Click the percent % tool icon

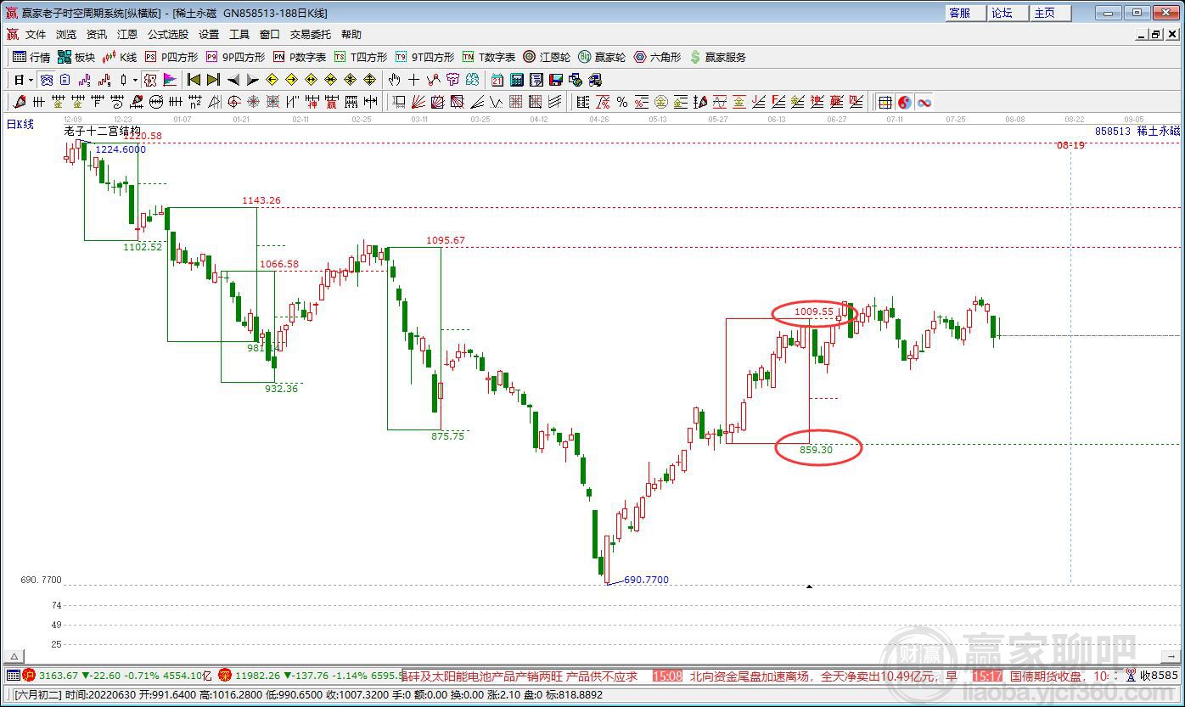coord(622,102)
